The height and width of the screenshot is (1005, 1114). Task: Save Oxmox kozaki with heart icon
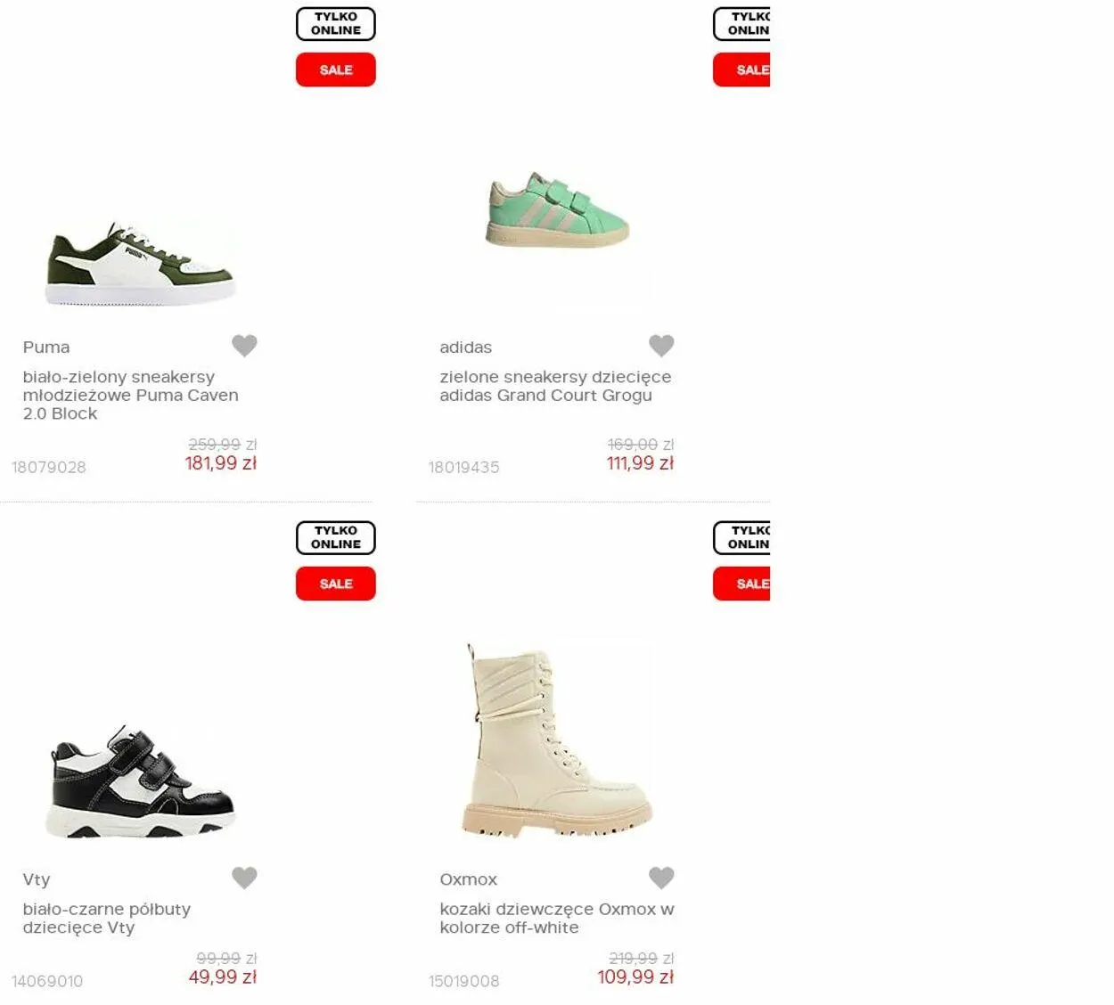click(x=661, y=877)
